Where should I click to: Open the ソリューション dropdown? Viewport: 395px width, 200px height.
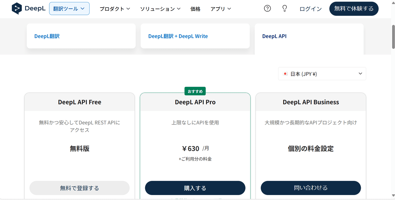(x=160, y=9)
